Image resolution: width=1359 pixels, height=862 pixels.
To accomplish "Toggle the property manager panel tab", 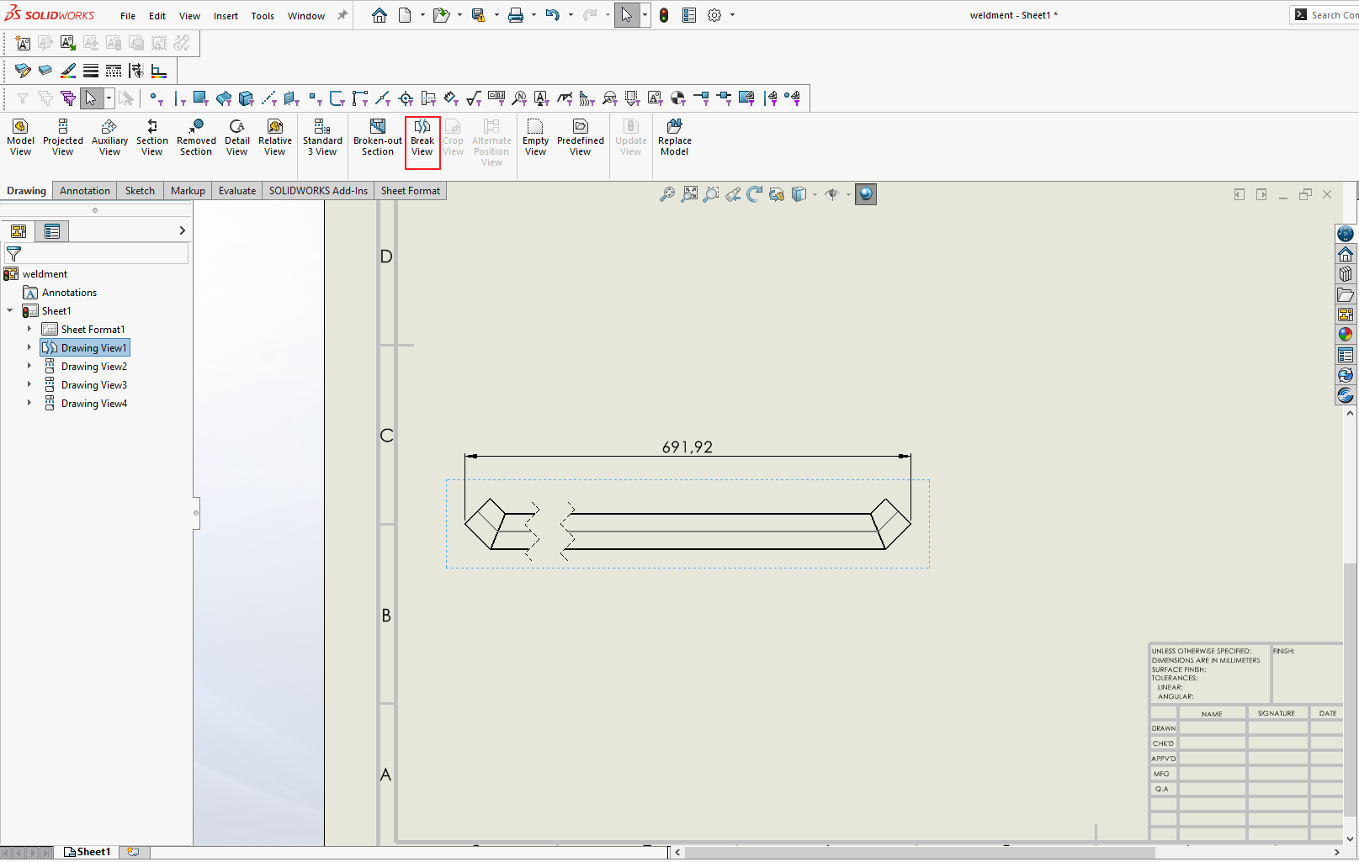I will 52,231.
